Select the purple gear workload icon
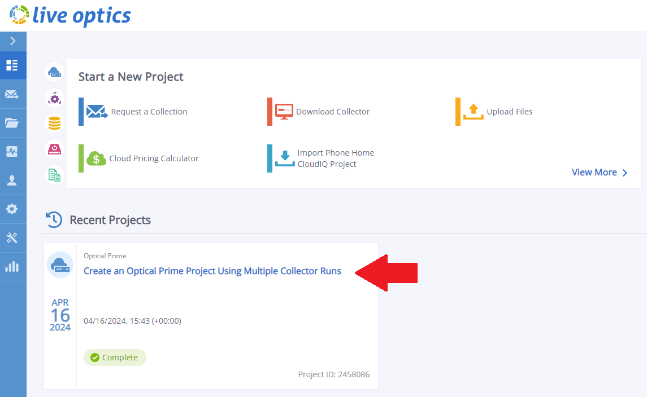 (x=54, y=98)
